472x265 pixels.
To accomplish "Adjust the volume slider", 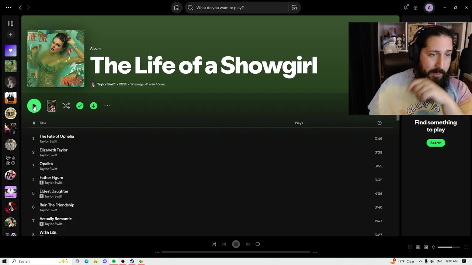I will (x=449, y=247).
